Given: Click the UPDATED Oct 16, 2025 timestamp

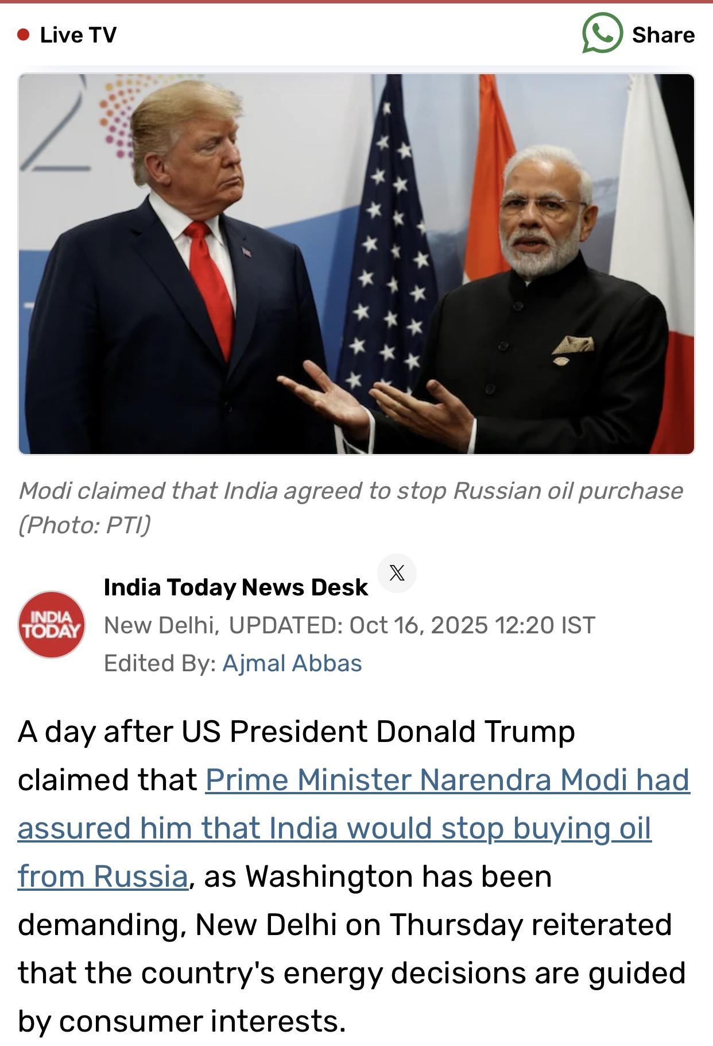Looking at the screenshot, I should click(412, 625).
